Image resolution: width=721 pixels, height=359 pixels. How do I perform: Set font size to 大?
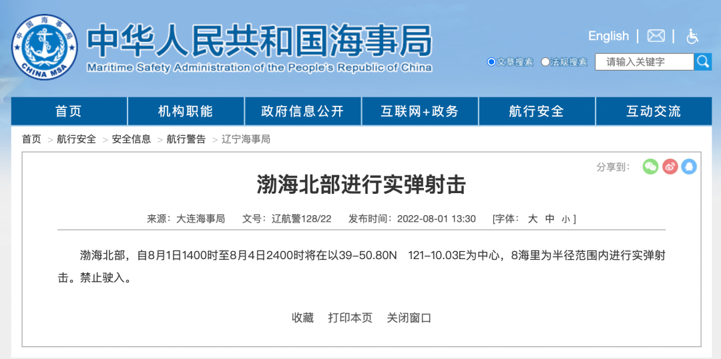coord(533,218)
